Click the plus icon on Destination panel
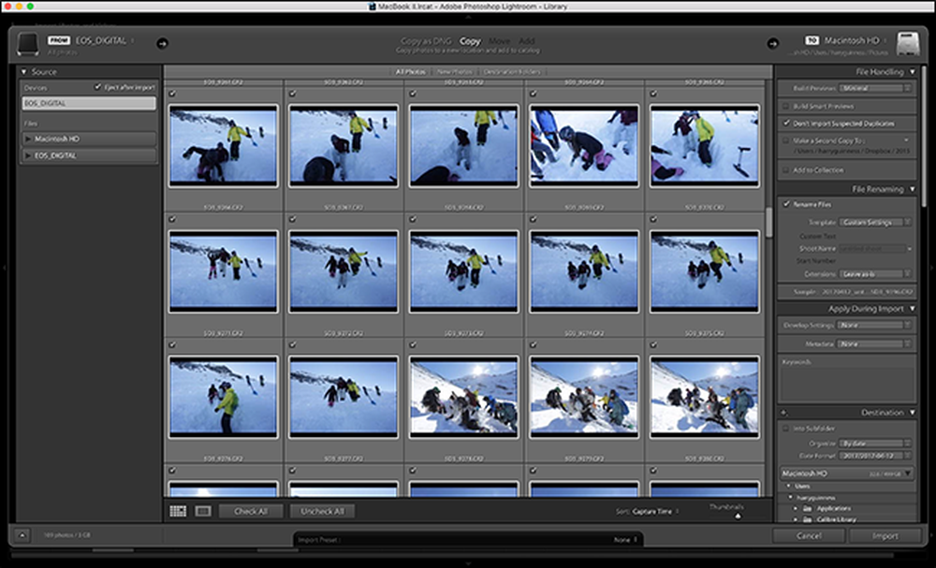This screenshot has width=936, height=568. [783, 413]
